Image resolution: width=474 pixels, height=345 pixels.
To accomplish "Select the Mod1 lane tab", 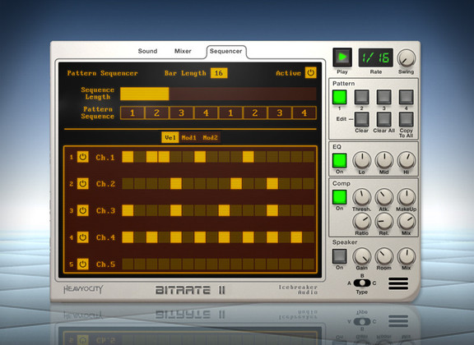I will coord(188,138).
